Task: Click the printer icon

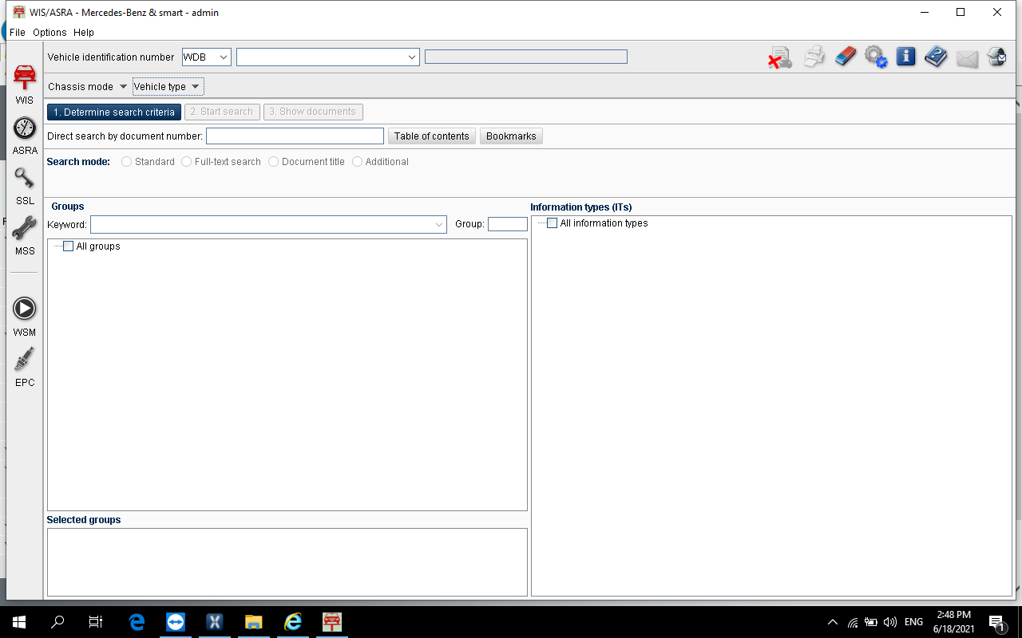Action: click(x=814, y=57)
